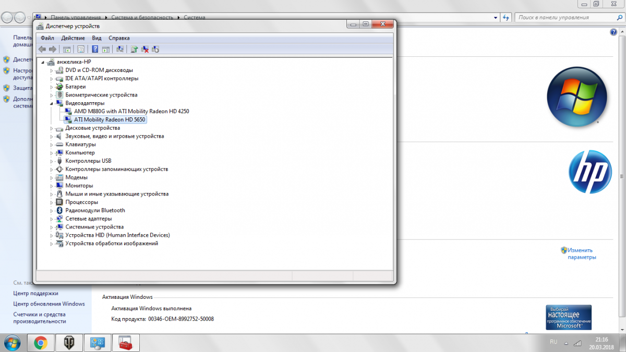This screenshot has height=352, width=626.
Task: Expand the Системные устройства category
Action: click(52, 227)
